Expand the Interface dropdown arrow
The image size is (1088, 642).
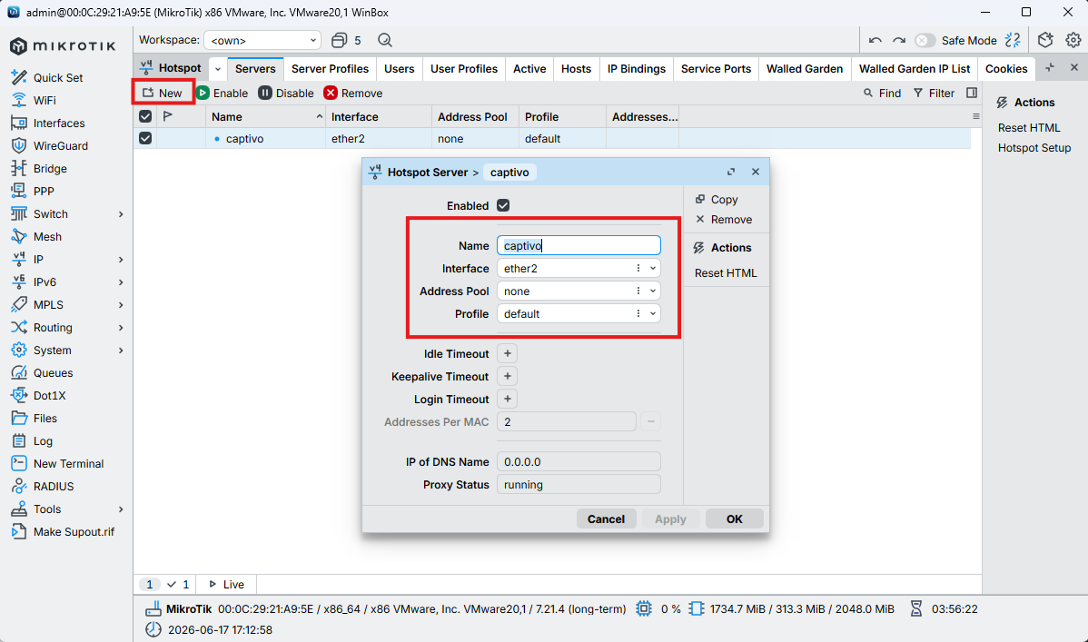pyautogui.click(x=653, y=269)
